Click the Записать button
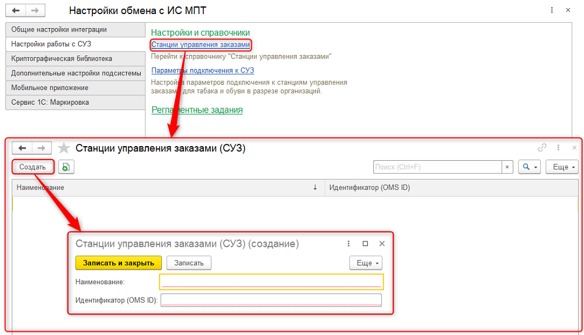This screenshot has height=335, width=584. coord(189,263)
